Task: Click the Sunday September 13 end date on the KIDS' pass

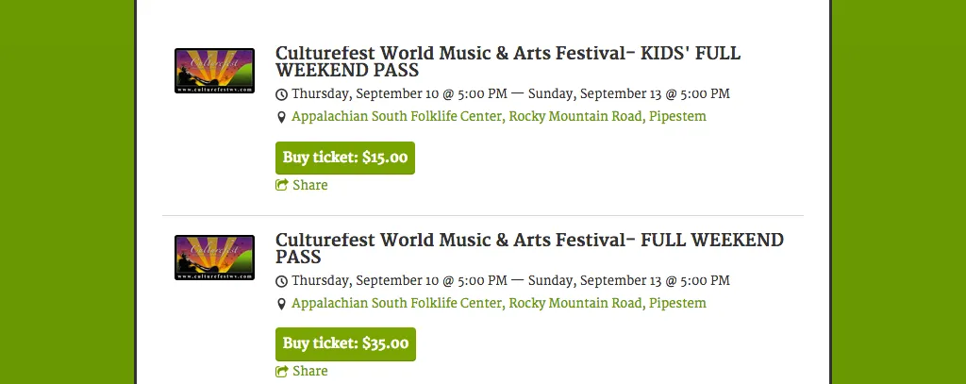Action: [629, 93]
